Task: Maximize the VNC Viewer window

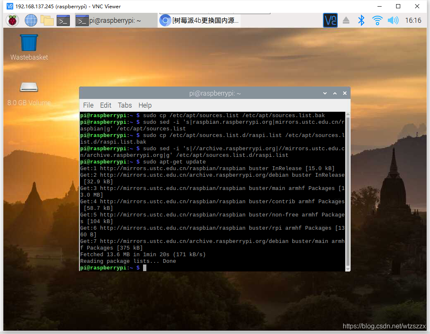Action: pyautogui.click(x=398, y=6)
